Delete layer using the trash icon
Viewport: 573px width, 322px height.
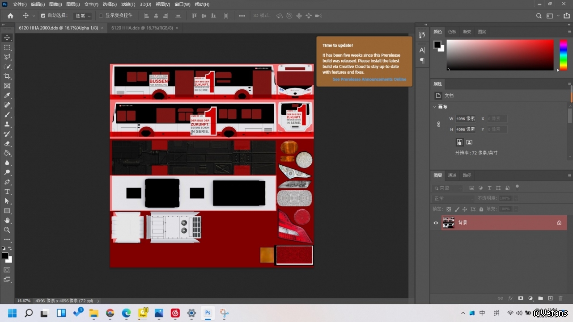pos(560,298)
